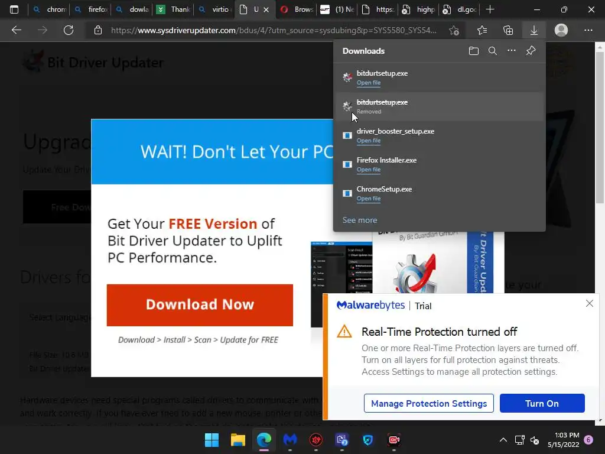605x454 pixels.
Task: Switch to the 'dowla' search tab
Action: [132, 9]
